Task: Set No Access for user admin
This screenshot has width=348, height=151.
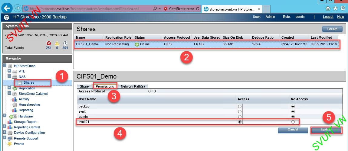Action: click(x=293, y=117)
